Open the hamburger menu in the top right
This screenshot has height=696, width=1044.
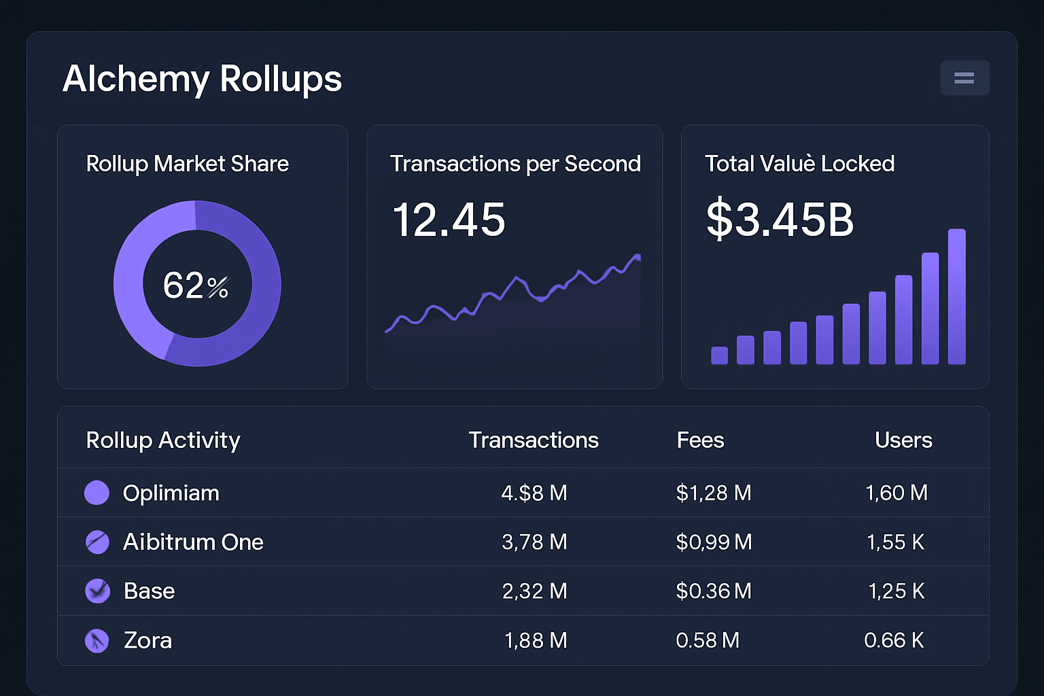click(x=964, y=77)
